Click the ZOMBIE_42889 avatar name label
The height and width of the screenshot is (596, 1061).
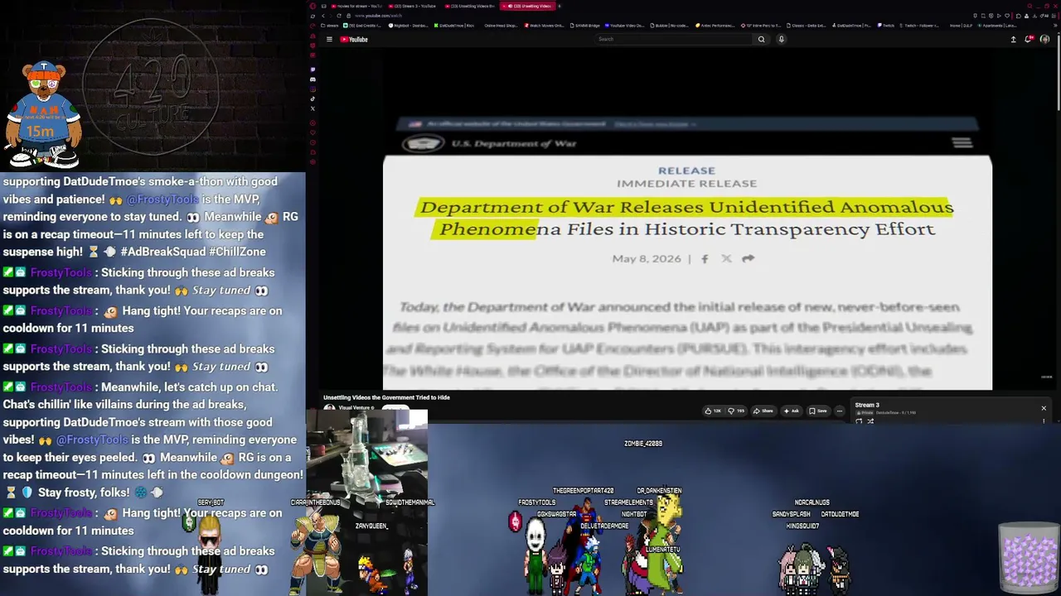[x=643, y=444]
